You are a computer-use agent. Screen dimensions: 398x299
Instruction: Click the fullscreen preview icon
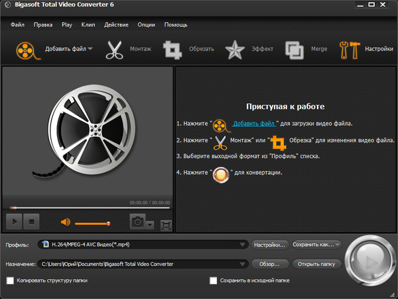166,224
